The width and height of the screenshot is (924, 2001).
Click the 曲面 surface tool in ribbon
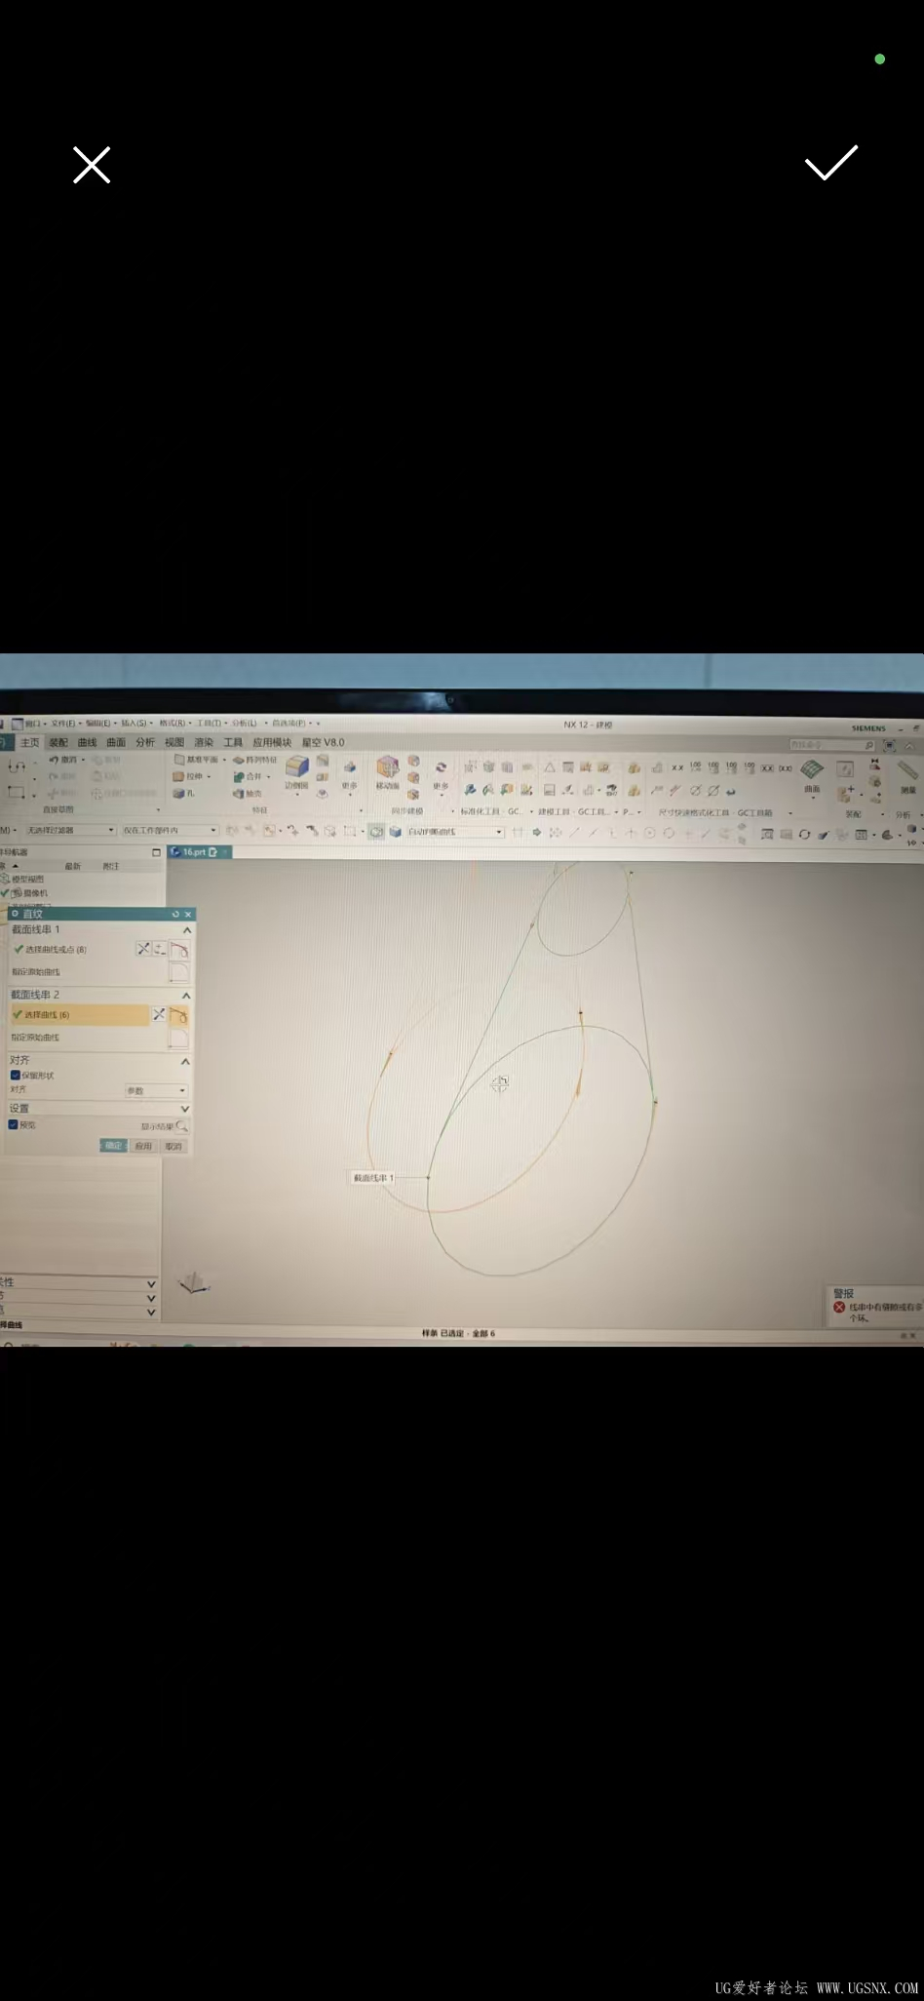[x=812, y=775]
